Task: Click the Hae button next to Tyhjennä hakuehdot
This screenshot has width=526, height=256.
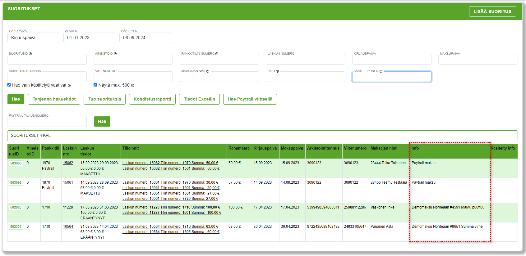Action: pyautogui.click(x=16, y=99)
